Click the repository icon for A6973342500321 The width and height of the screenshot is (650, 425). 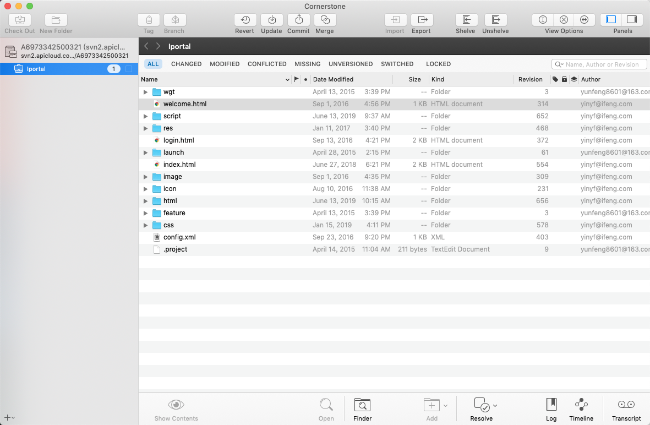click(x=11, y=51)
